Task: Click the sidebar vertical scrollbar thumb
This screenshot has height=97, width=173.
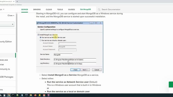Action: (x=17, y=33)
